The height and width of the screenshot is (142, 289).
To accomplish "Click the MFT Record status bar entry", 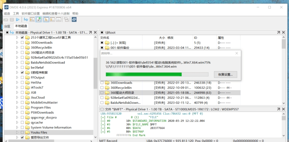I will [108, 140].
